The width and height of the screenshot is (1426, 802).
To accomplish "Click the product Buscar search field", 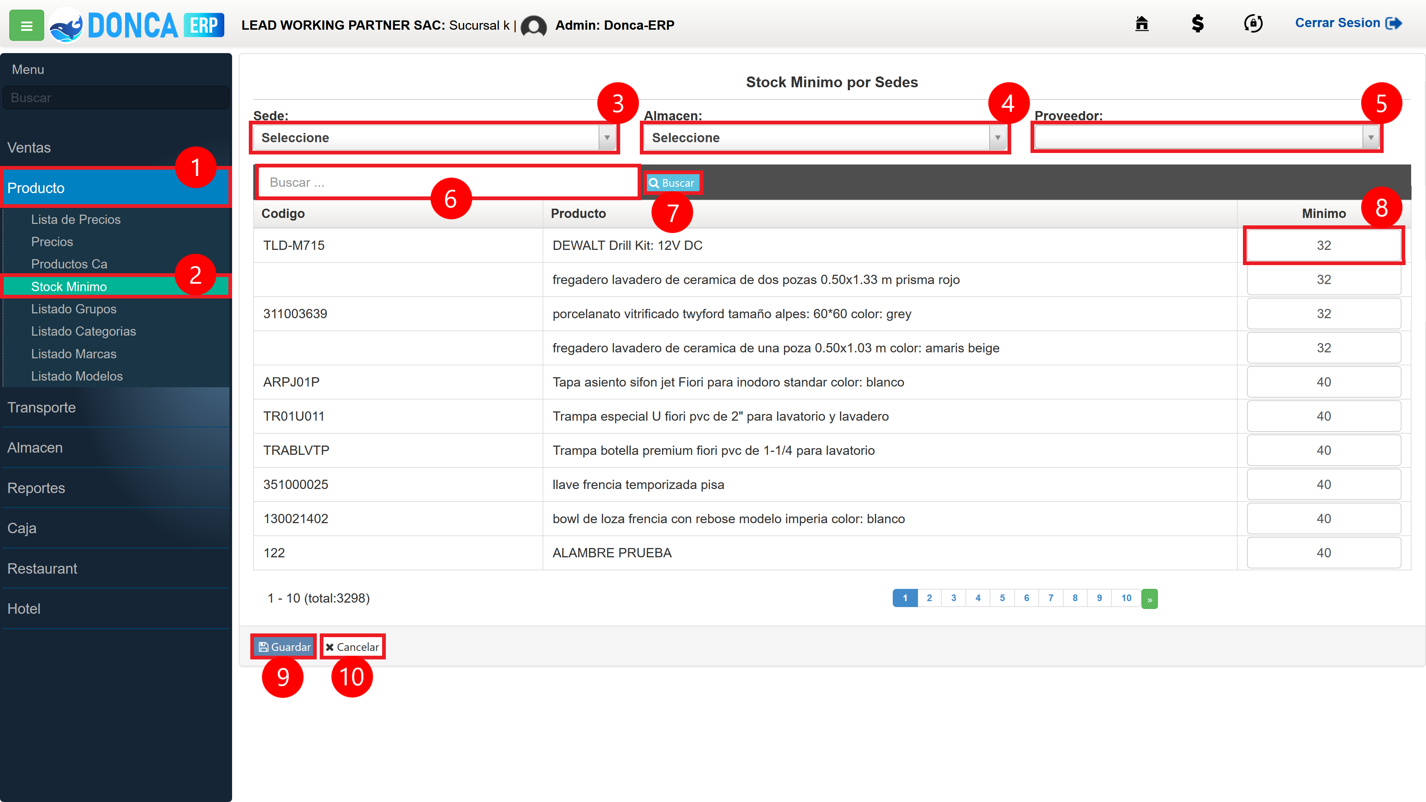I will pyautogui.click(x=448, y=183).
